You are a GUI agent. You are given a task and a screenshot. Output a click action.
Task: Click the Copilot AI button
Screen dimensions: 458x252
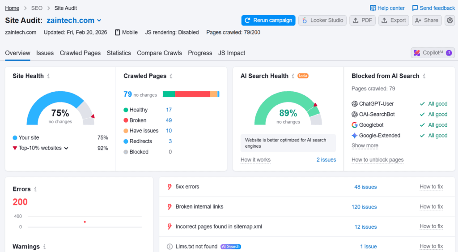433,53
